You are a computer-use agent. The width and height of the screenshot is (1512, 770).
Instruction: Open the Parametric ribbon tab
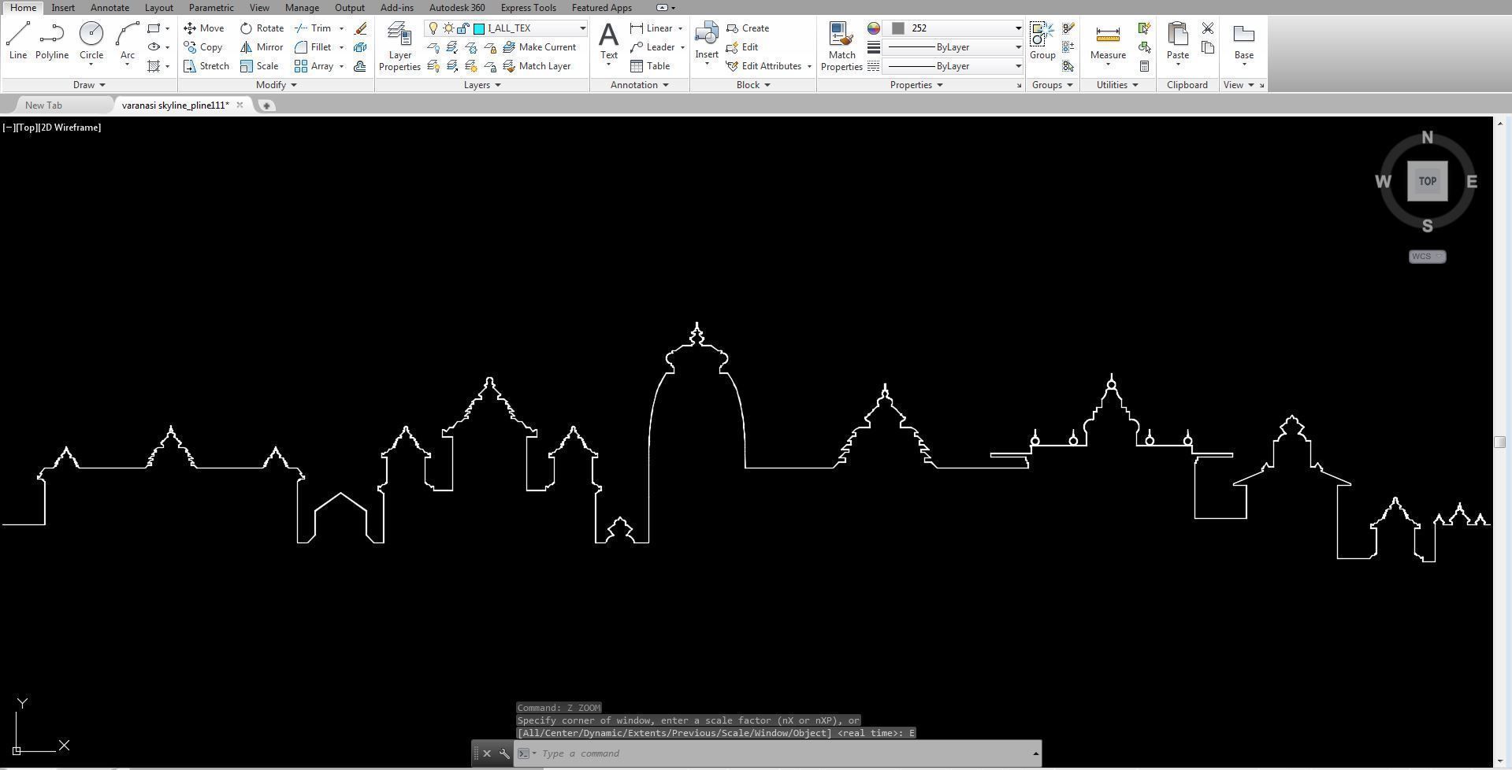pyautogui.click(x=211, y=8)
